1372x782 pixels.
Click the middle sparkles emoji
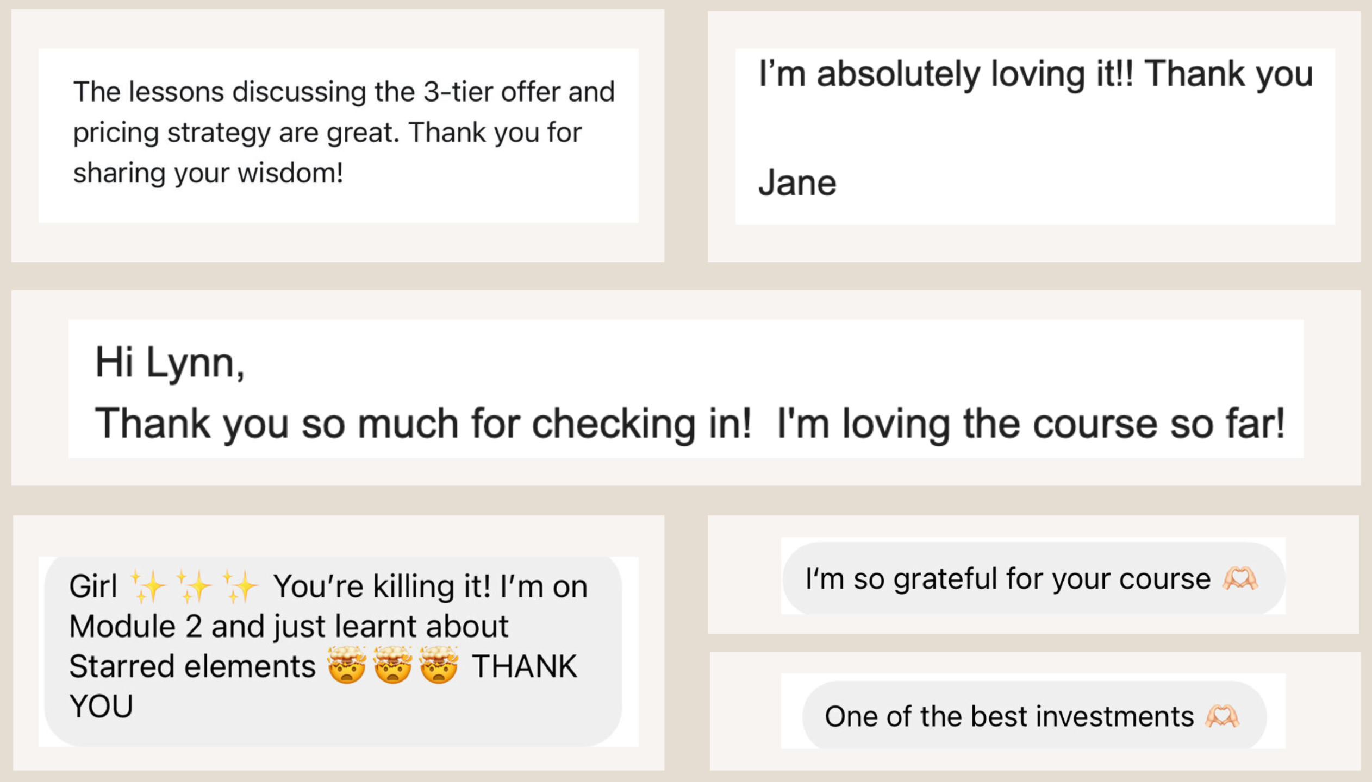coord(194,587)
